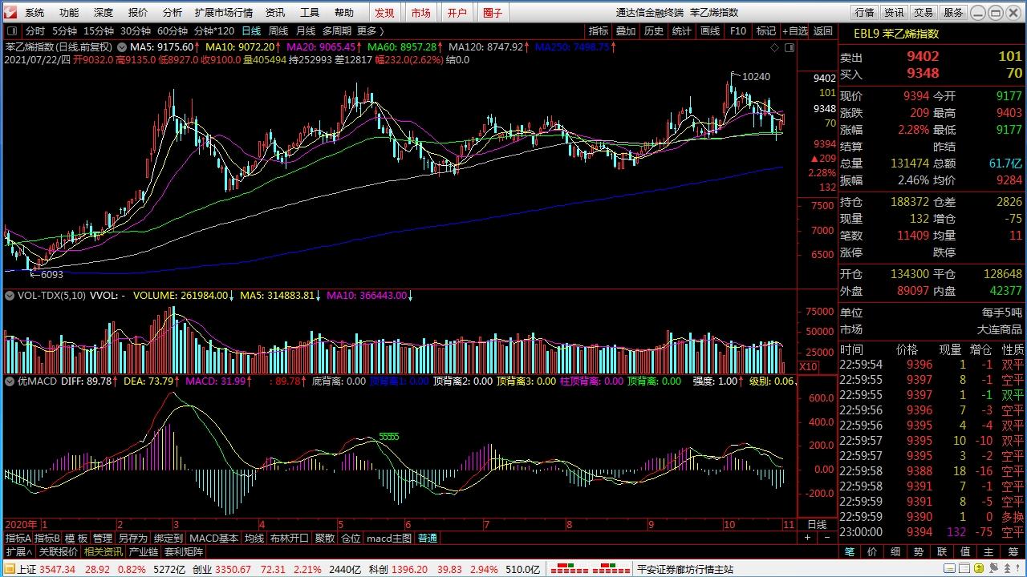Select the 势 tab in right panel
Screen dimensions: 1027x577
coord(919,552)
